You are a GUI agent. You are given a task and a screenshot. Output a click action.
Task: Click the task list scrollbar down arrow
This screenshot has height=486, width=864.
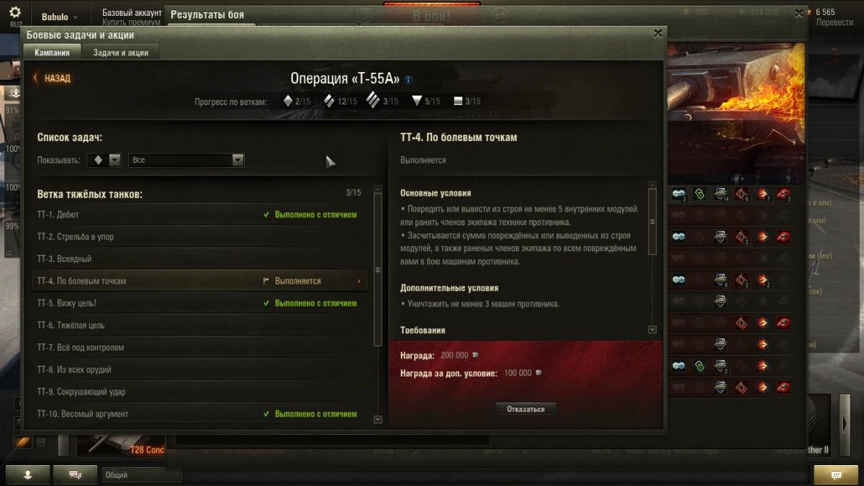point(378,419)
